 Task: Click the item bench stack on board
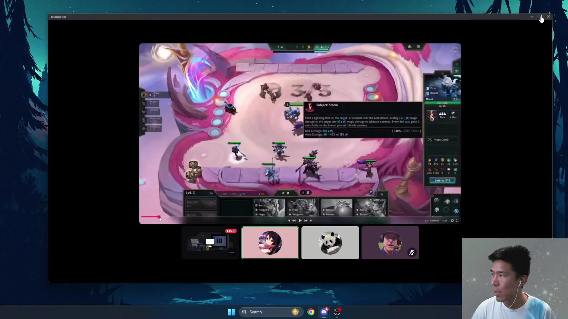[194, 170]
